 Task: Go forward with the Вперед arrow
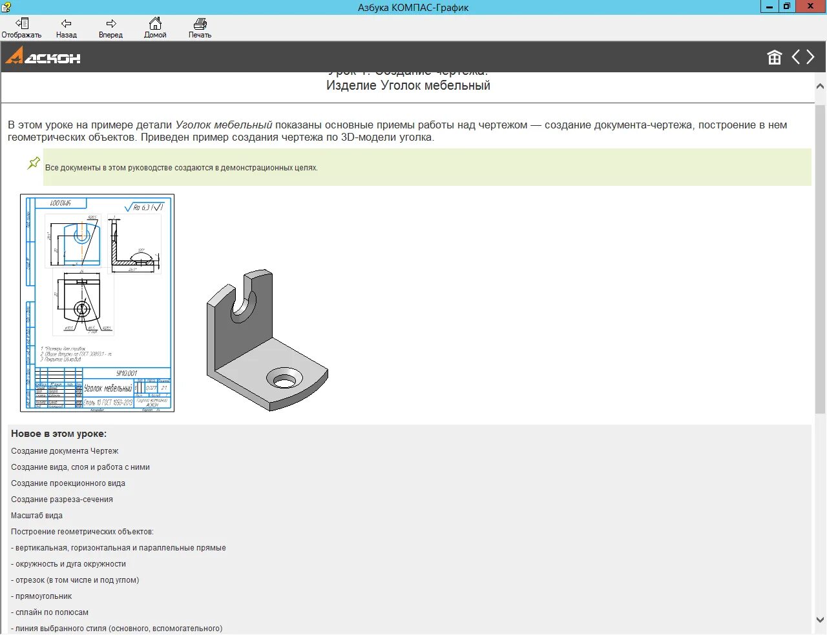(x=110, y=28)
